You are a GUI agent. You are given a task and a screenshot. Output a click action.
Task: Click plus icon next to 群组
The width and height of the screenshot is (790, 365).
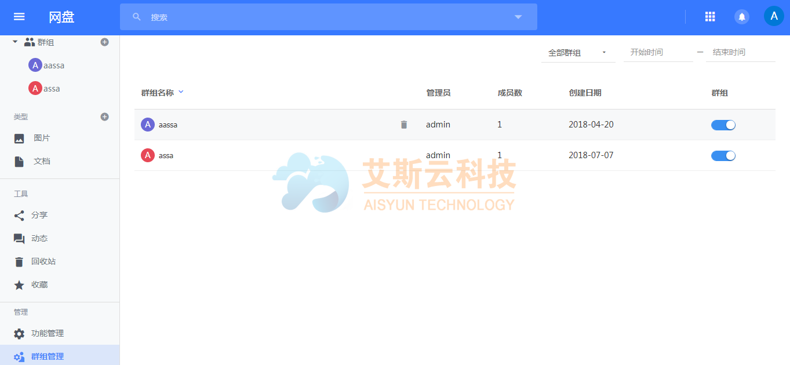click(x=104, y=42)
